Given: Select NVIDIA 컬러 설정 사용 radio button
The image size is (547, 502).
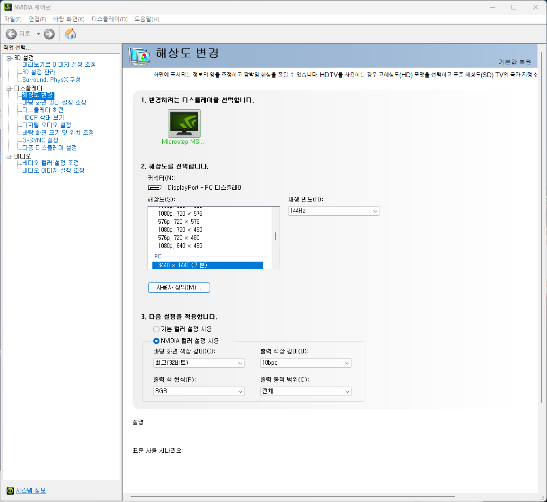Looking at the screenshot, I should pyautogui.click(x=156, y=341).
